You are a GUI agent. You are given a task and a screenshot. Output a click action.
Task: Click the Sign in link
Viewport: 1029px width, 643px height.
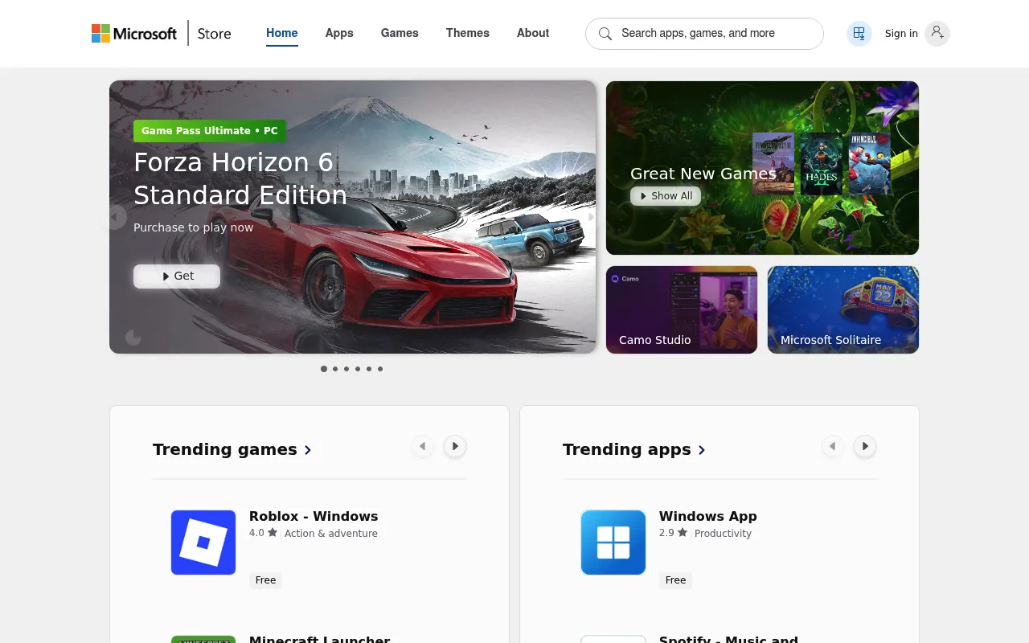[901, 34]
